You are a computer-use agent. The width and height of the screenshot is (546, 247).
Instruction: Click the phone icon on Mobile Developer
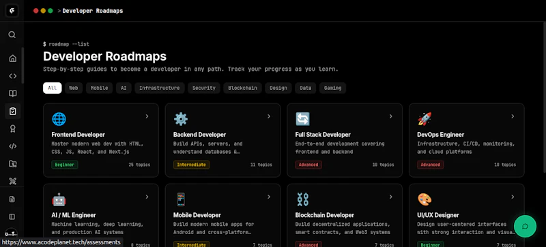[x=181, y=200]
